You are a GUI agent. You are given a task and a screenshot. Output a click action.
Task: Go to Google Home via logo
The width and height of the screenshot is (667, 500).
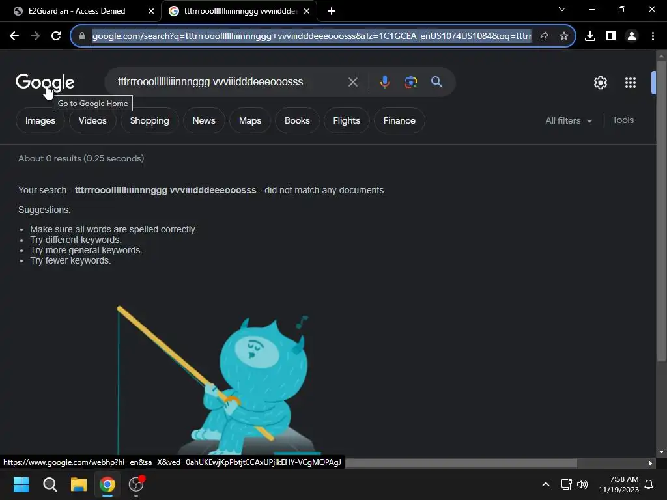point(45,82)
